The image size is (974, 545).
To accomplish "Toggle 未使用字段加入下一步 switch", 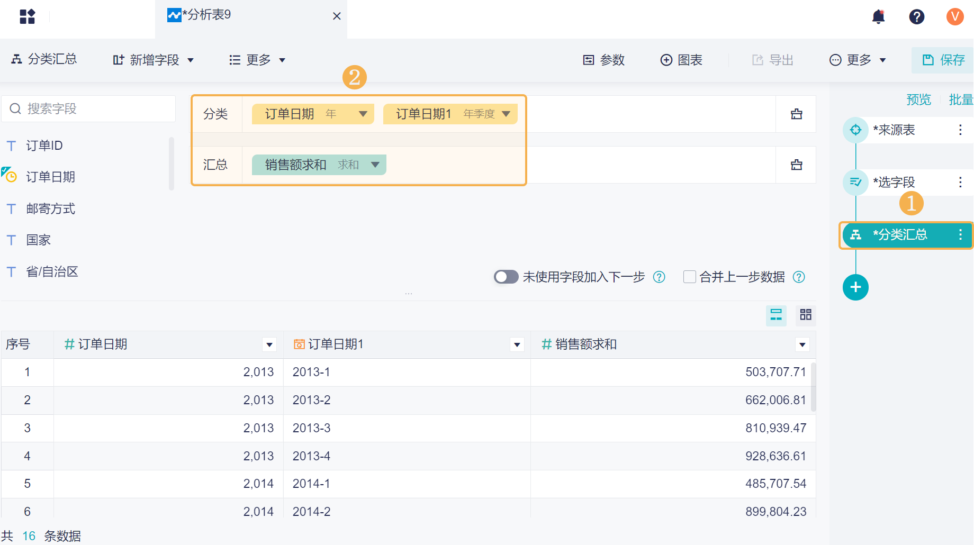I will pos(506,277).
